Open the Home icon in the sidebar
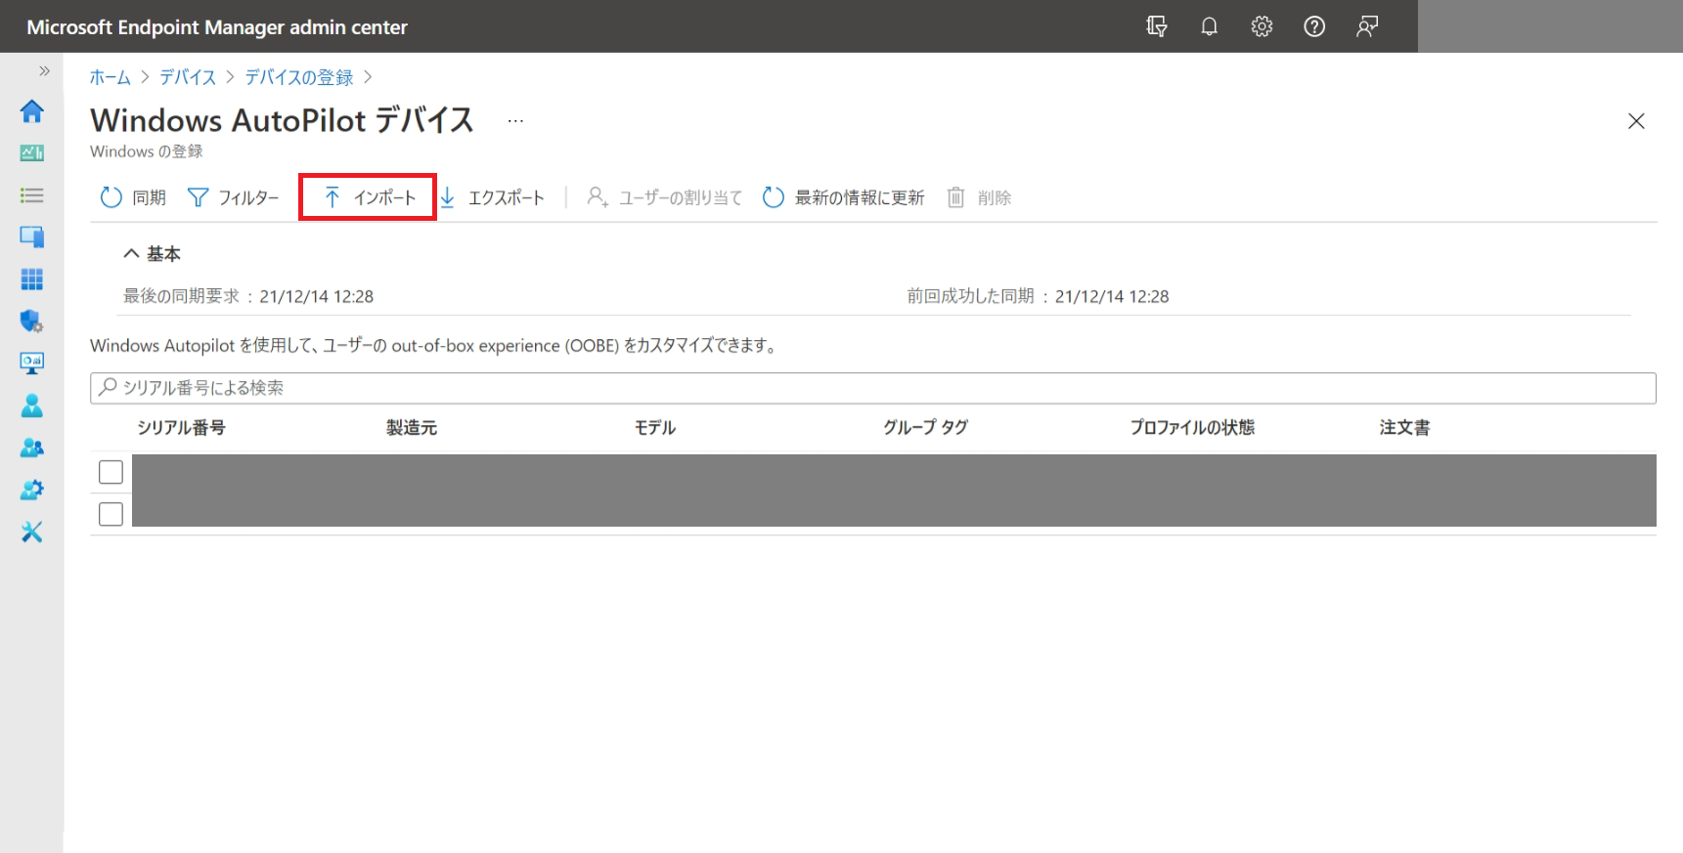The width and height of the screenshot is (1683, 853). coord(31,110)
